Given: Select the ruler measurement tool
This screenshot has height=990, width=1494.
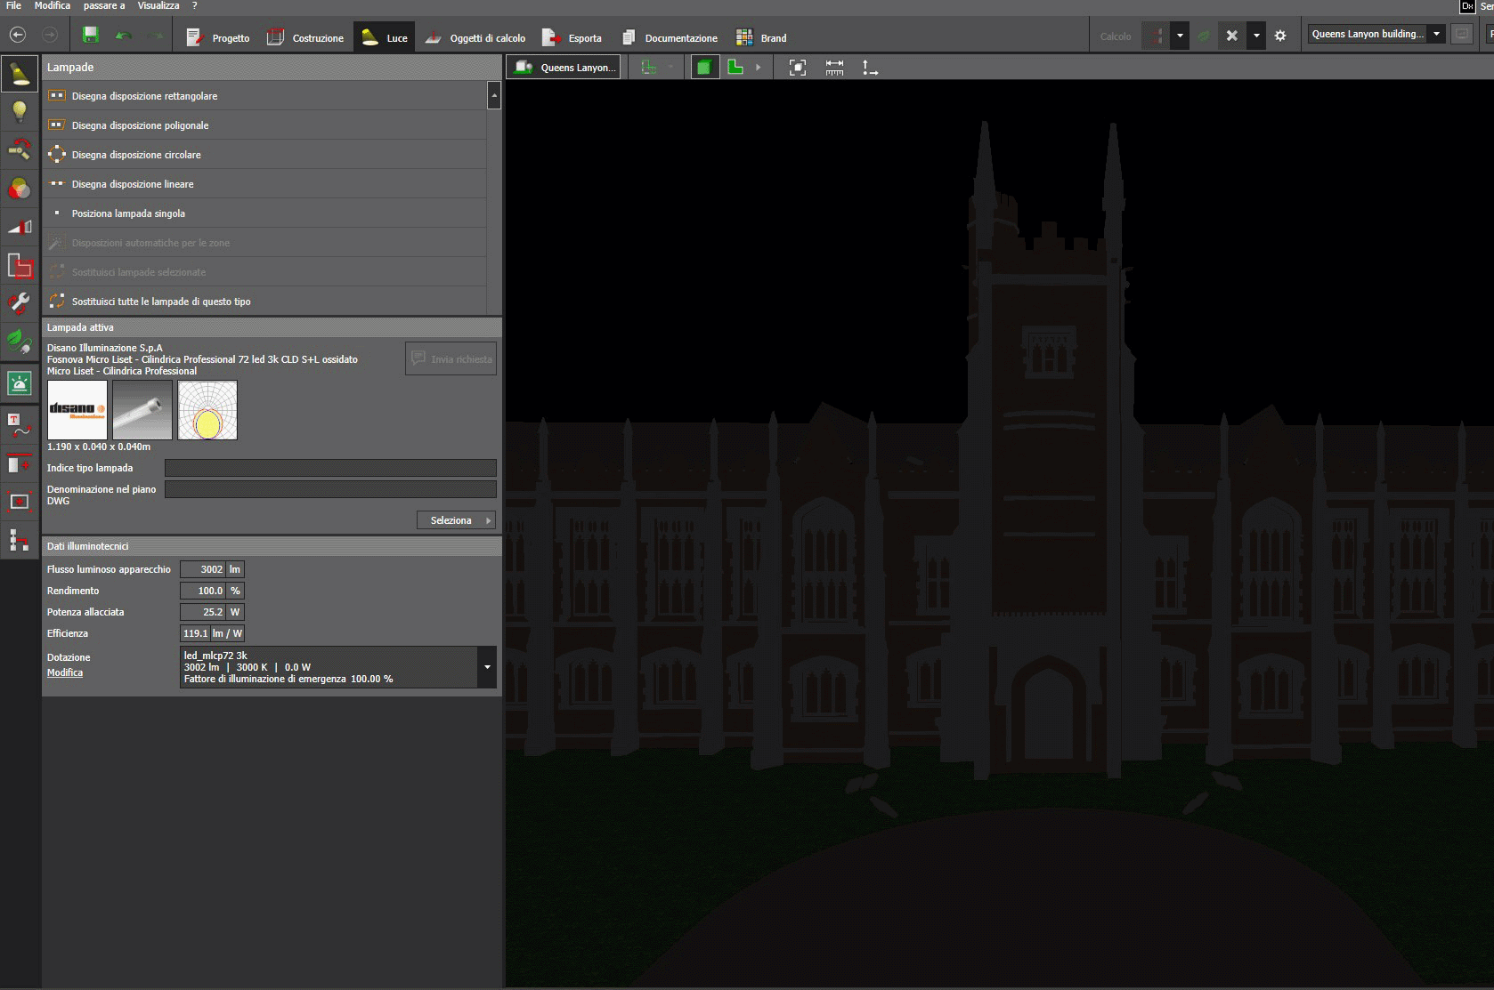Looking at the screenshot, I should [834, 68].
